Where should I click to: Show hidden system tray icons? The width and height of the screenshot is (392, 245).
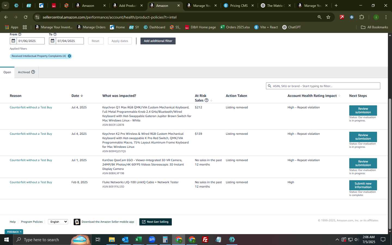[337, 240]
